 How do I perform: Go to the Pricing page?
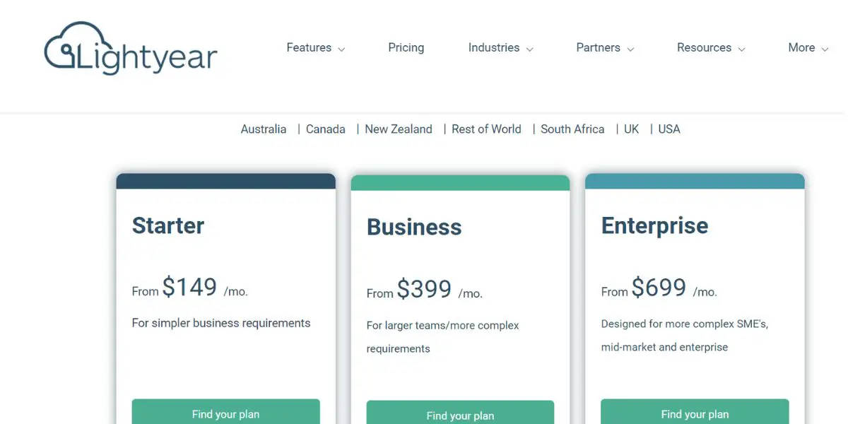click(406, 48)
